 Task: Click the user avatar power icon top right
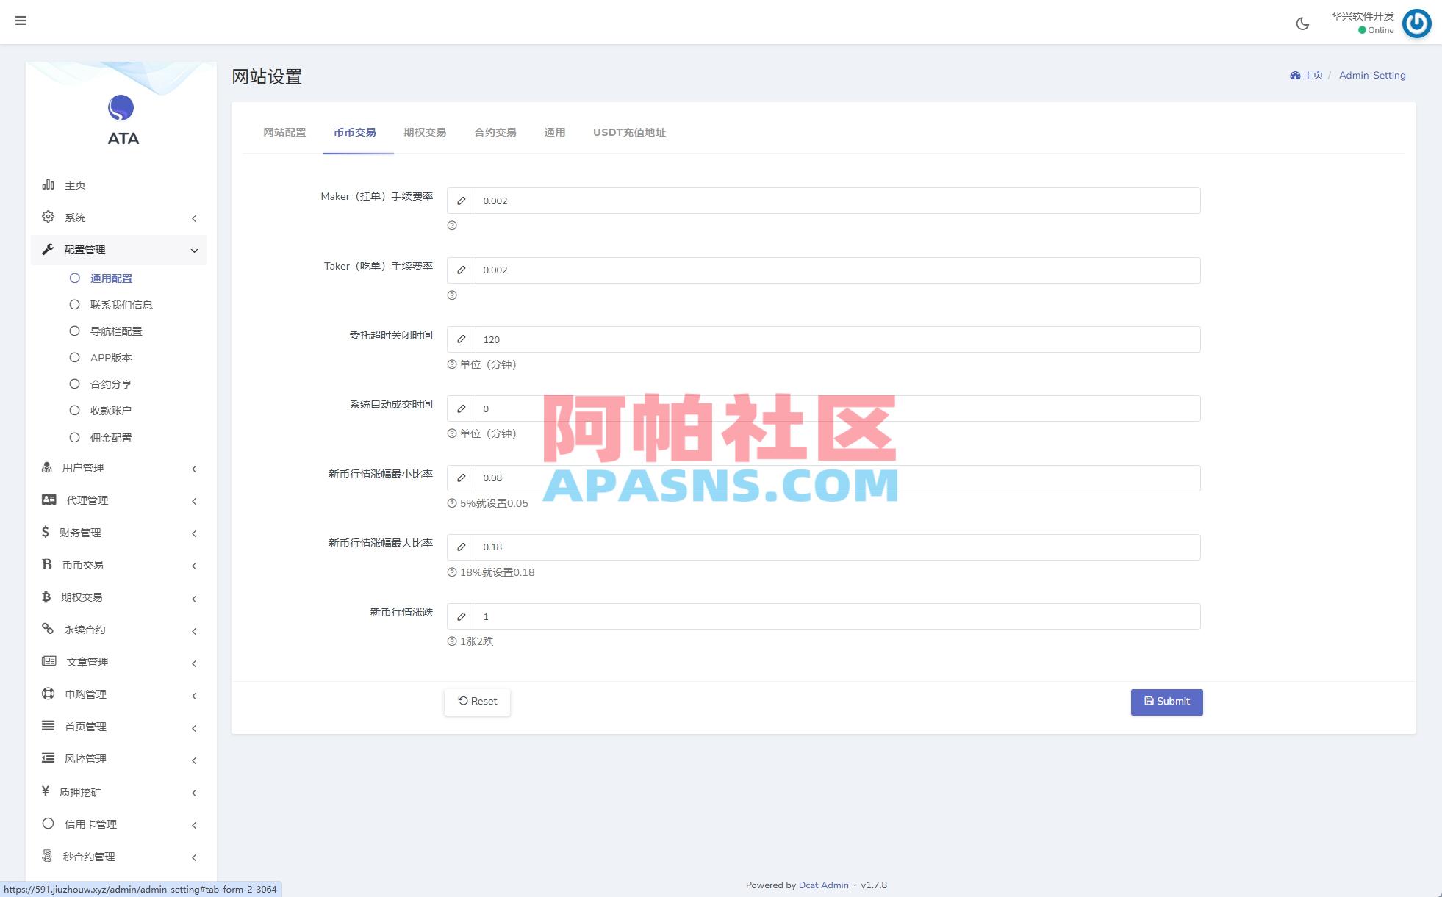point(1416,24)
